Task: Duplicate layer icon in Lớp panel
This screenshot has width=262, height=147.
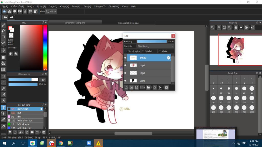Action: click(x=155, y=87)
